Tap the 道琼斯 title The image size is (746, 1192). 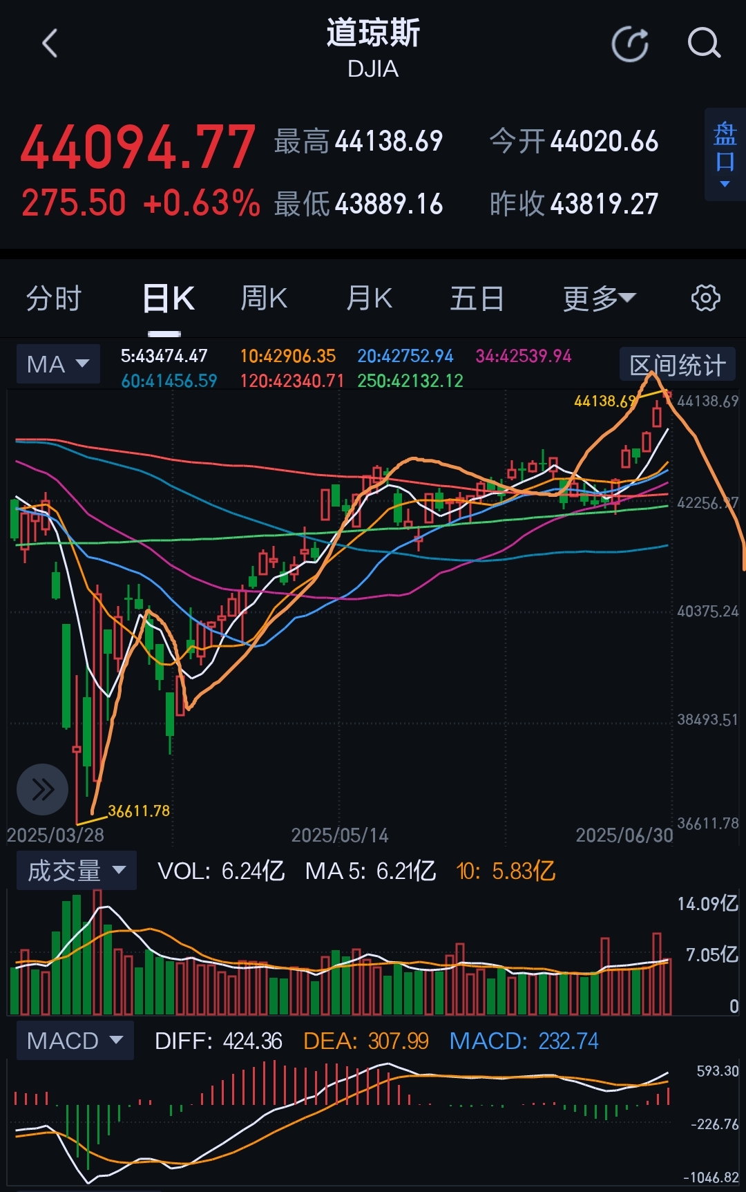[373, 32]
